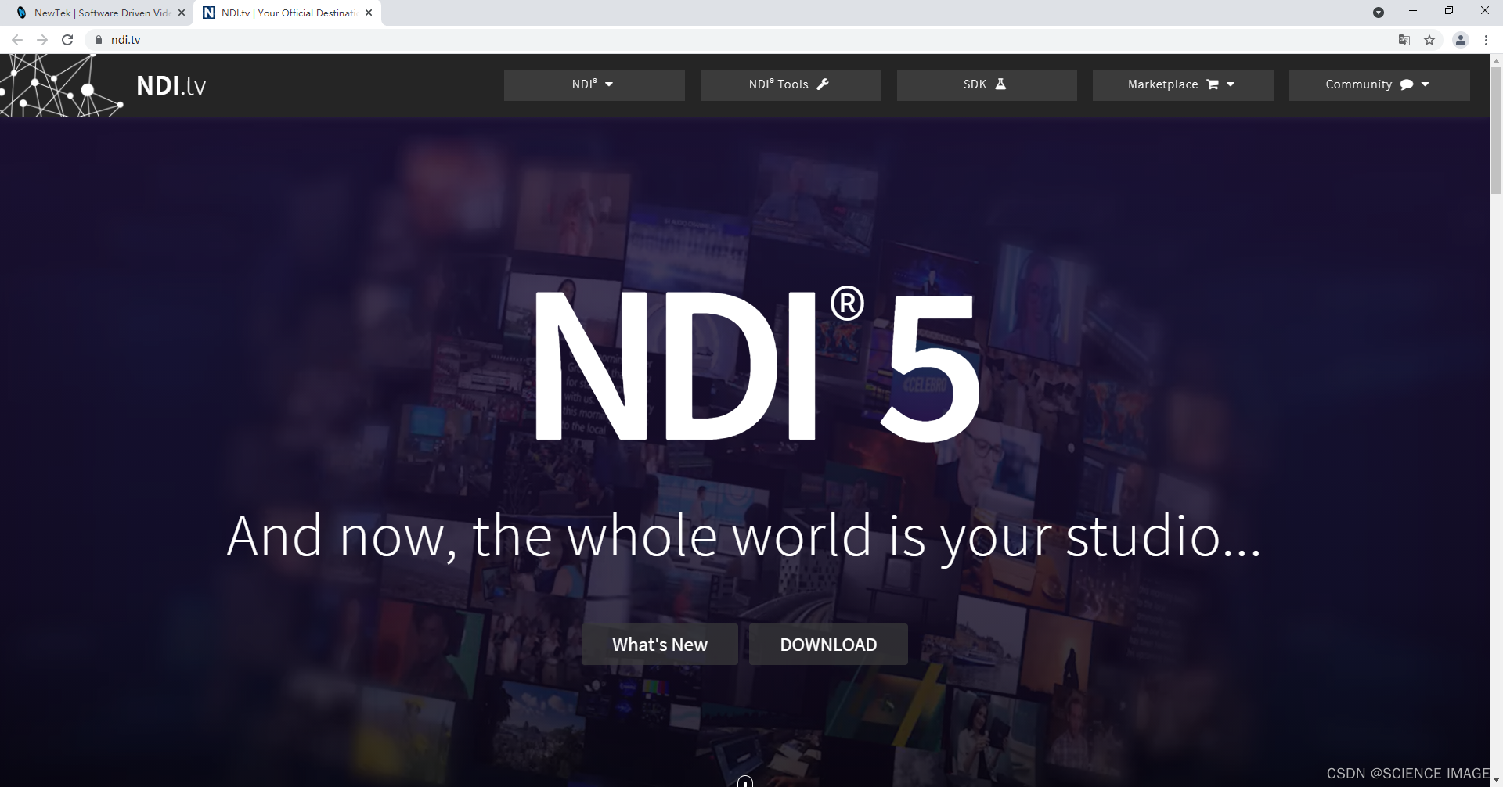Switch to the NewTek browser tab

click(x=97, y=13)
